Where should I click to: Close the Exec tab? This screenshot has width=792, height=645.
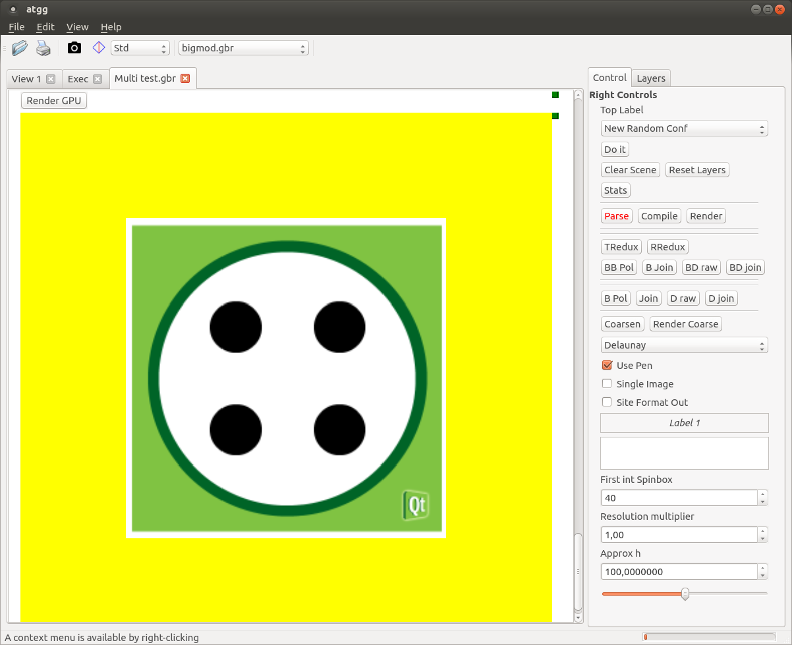pos(98,79)
